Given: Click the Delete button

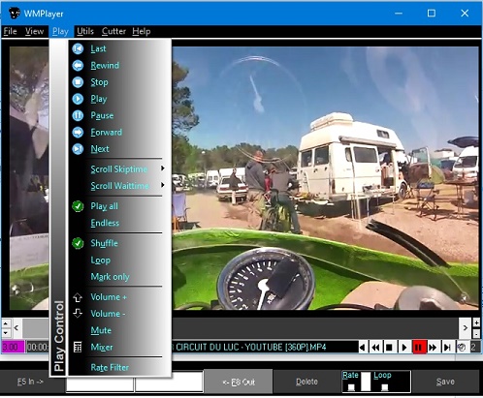Looking at the screenshot, I should (306, 382).
